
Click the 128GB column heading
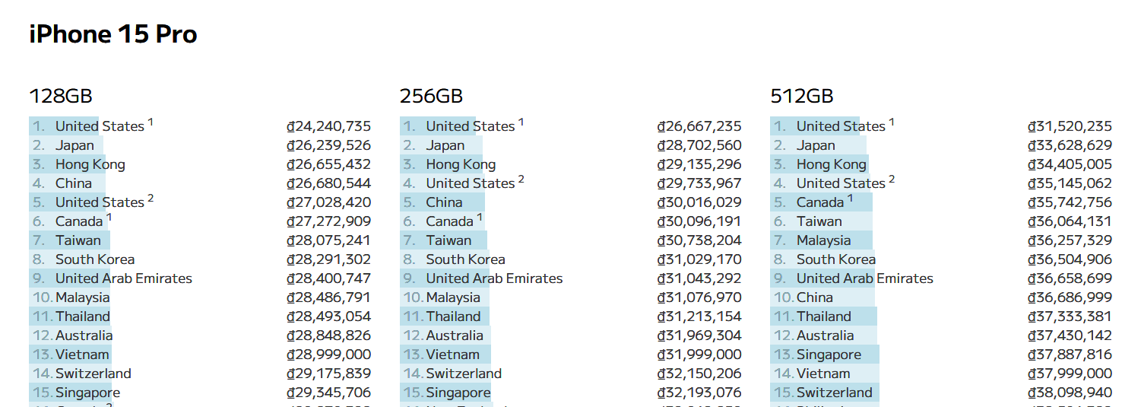pyautogui.click(x=61, y=97)
